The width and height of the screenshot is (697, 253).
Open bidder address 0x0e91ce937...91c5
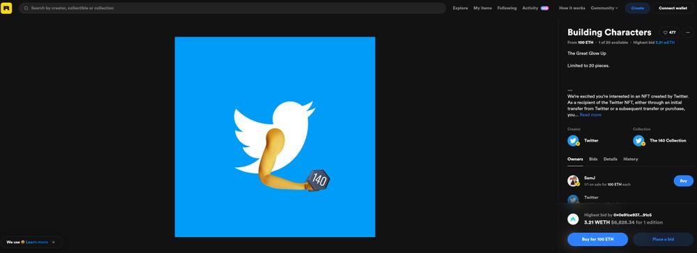pyautogui.click(x=633, y=215)
